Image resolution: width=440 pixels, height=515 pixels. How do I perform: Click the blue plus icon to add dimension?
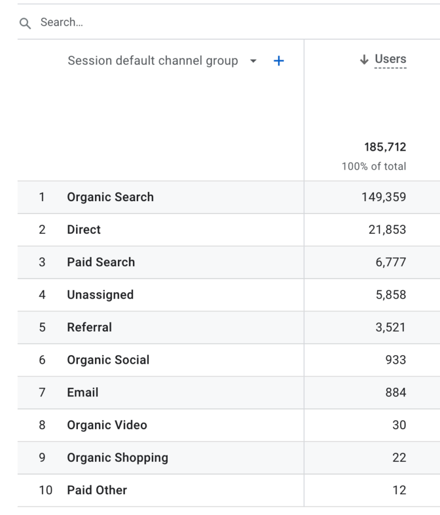pyautogui.click(x=278, y=60)
